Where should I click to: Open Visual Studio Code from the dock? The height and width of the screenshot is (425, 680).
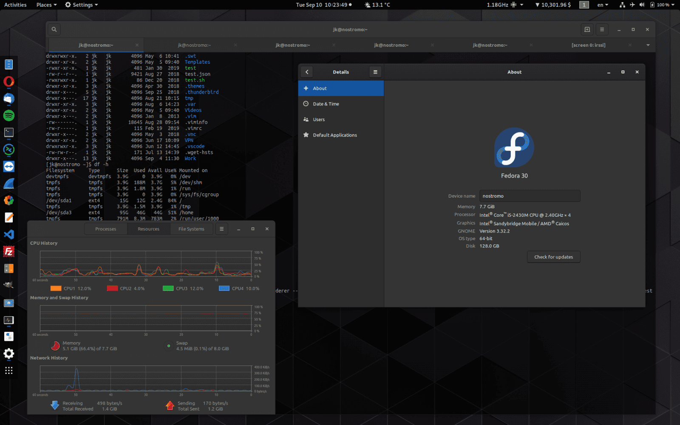click(8, 235)
